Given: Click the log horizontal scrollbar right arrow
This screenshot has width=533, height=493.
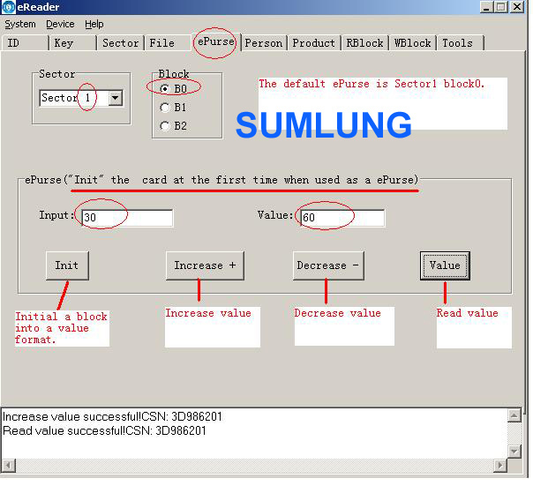Looking at the screenshot, I should 500,466.
